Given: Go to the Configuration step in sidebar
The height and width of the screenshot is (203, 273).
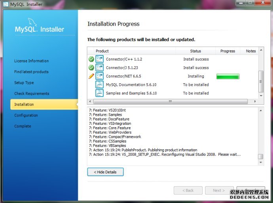Looking at the screenshot, I should (x=26, y=115).
